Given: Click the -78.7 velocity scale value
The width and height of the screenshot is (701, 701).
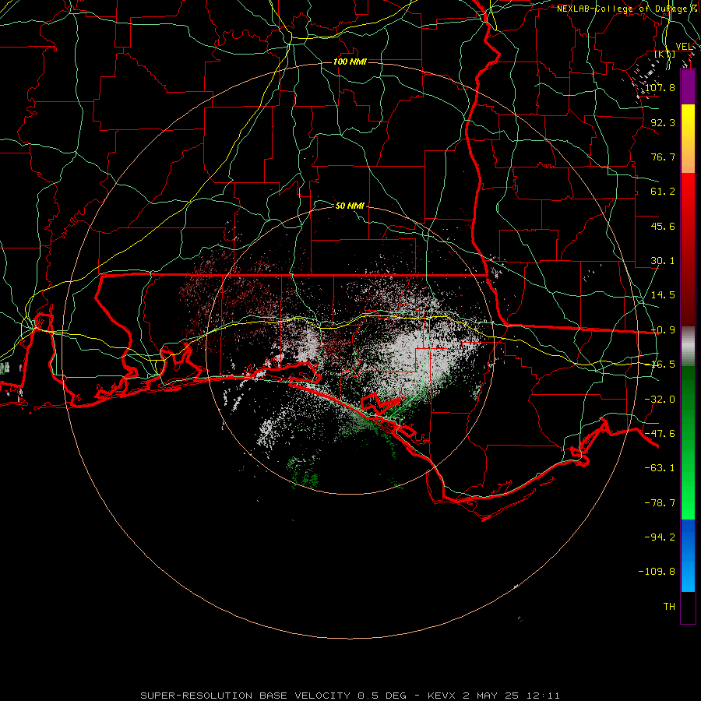Looking at the screenshot, I should click(660, 503).
